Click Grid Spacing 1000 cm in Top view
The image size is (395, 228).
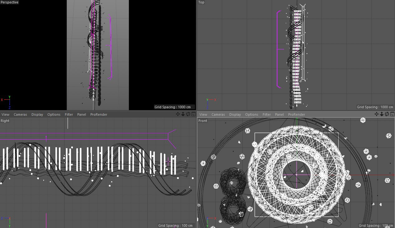coord(375,107)
